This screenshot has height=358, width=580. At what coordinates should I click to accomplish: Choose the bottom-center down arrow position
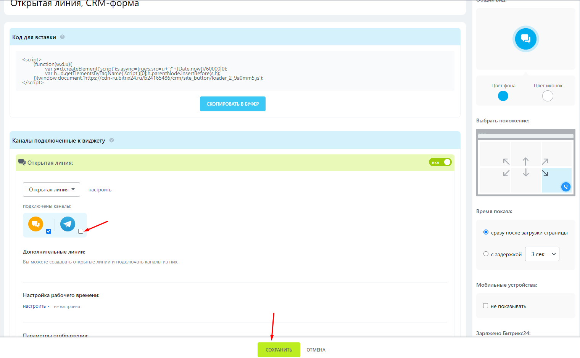(x=525, y=173)
